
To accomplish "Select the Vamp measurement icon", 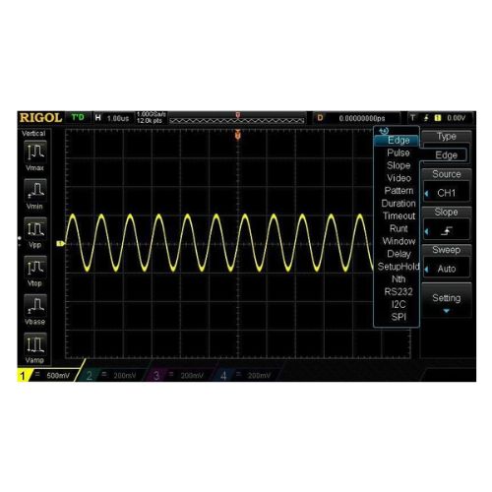I will (x=35, y=344).
